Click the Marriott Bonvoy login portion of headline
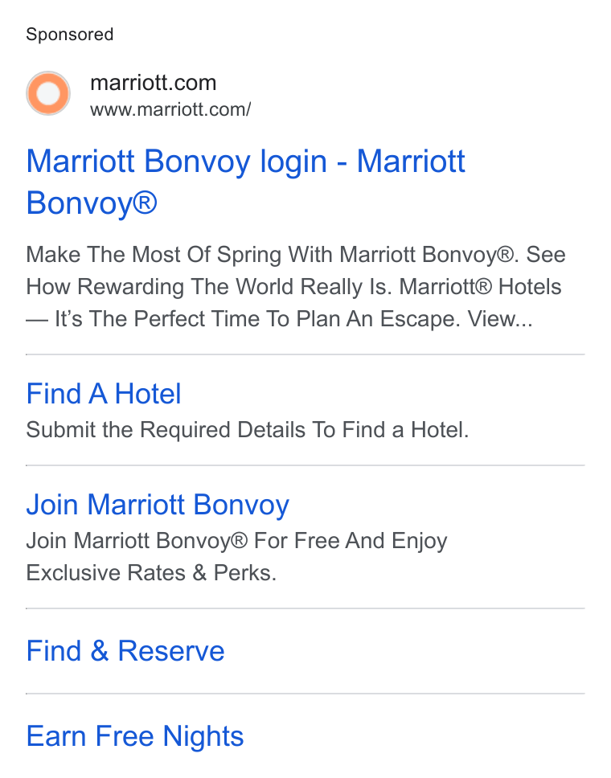Viewport: 611px width, 778px height. click(176, 162)
